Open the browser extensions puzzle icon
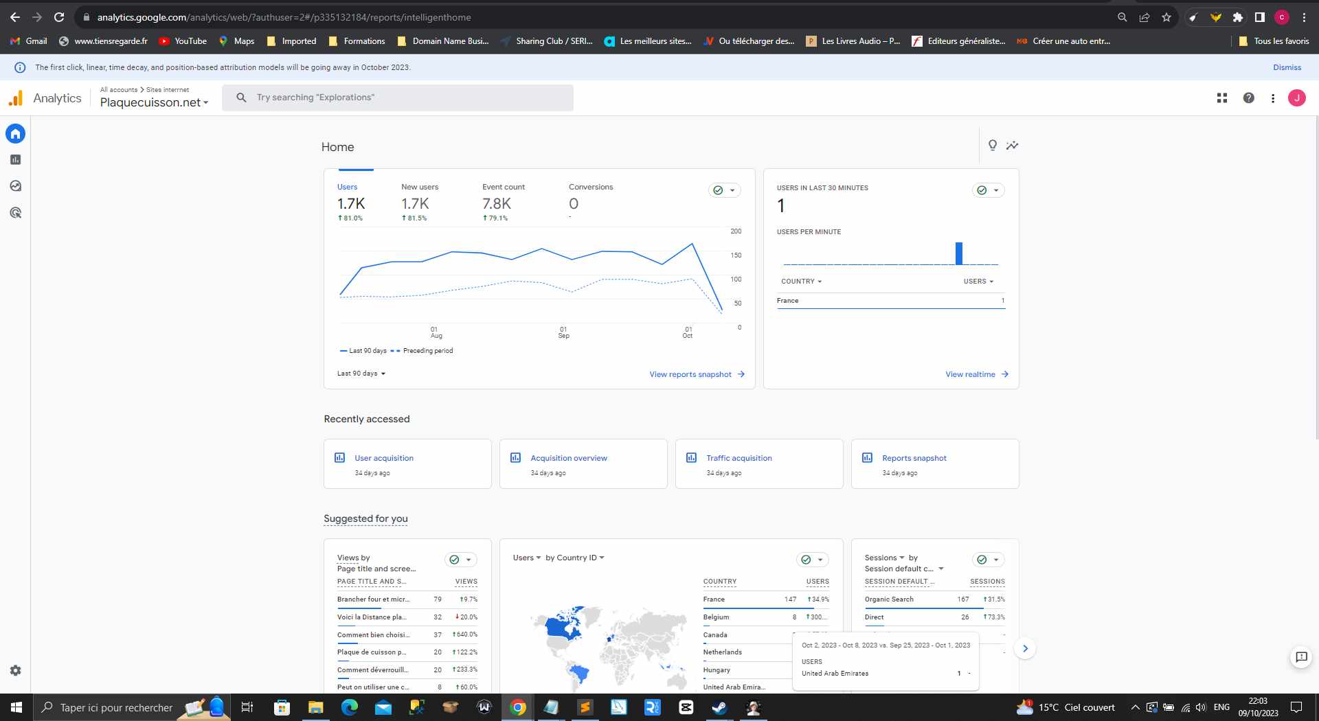 pos(1237,17)
